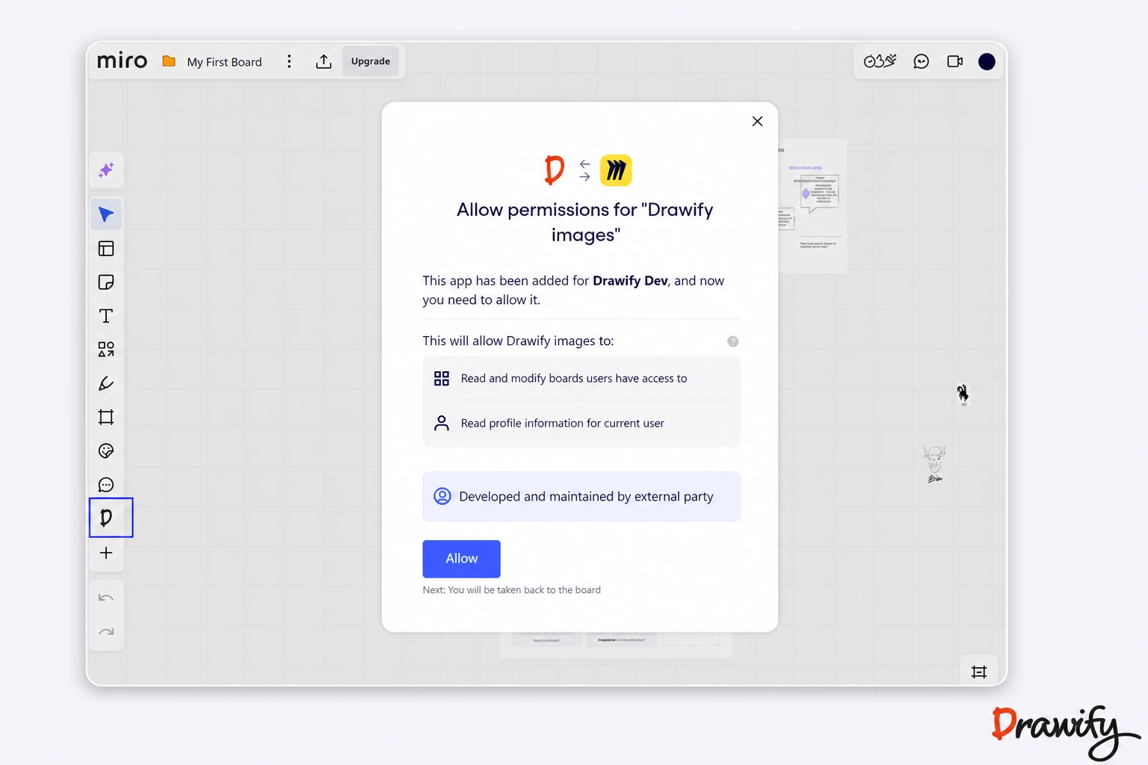Open the Stickers and emoji tool

(106, 450)
